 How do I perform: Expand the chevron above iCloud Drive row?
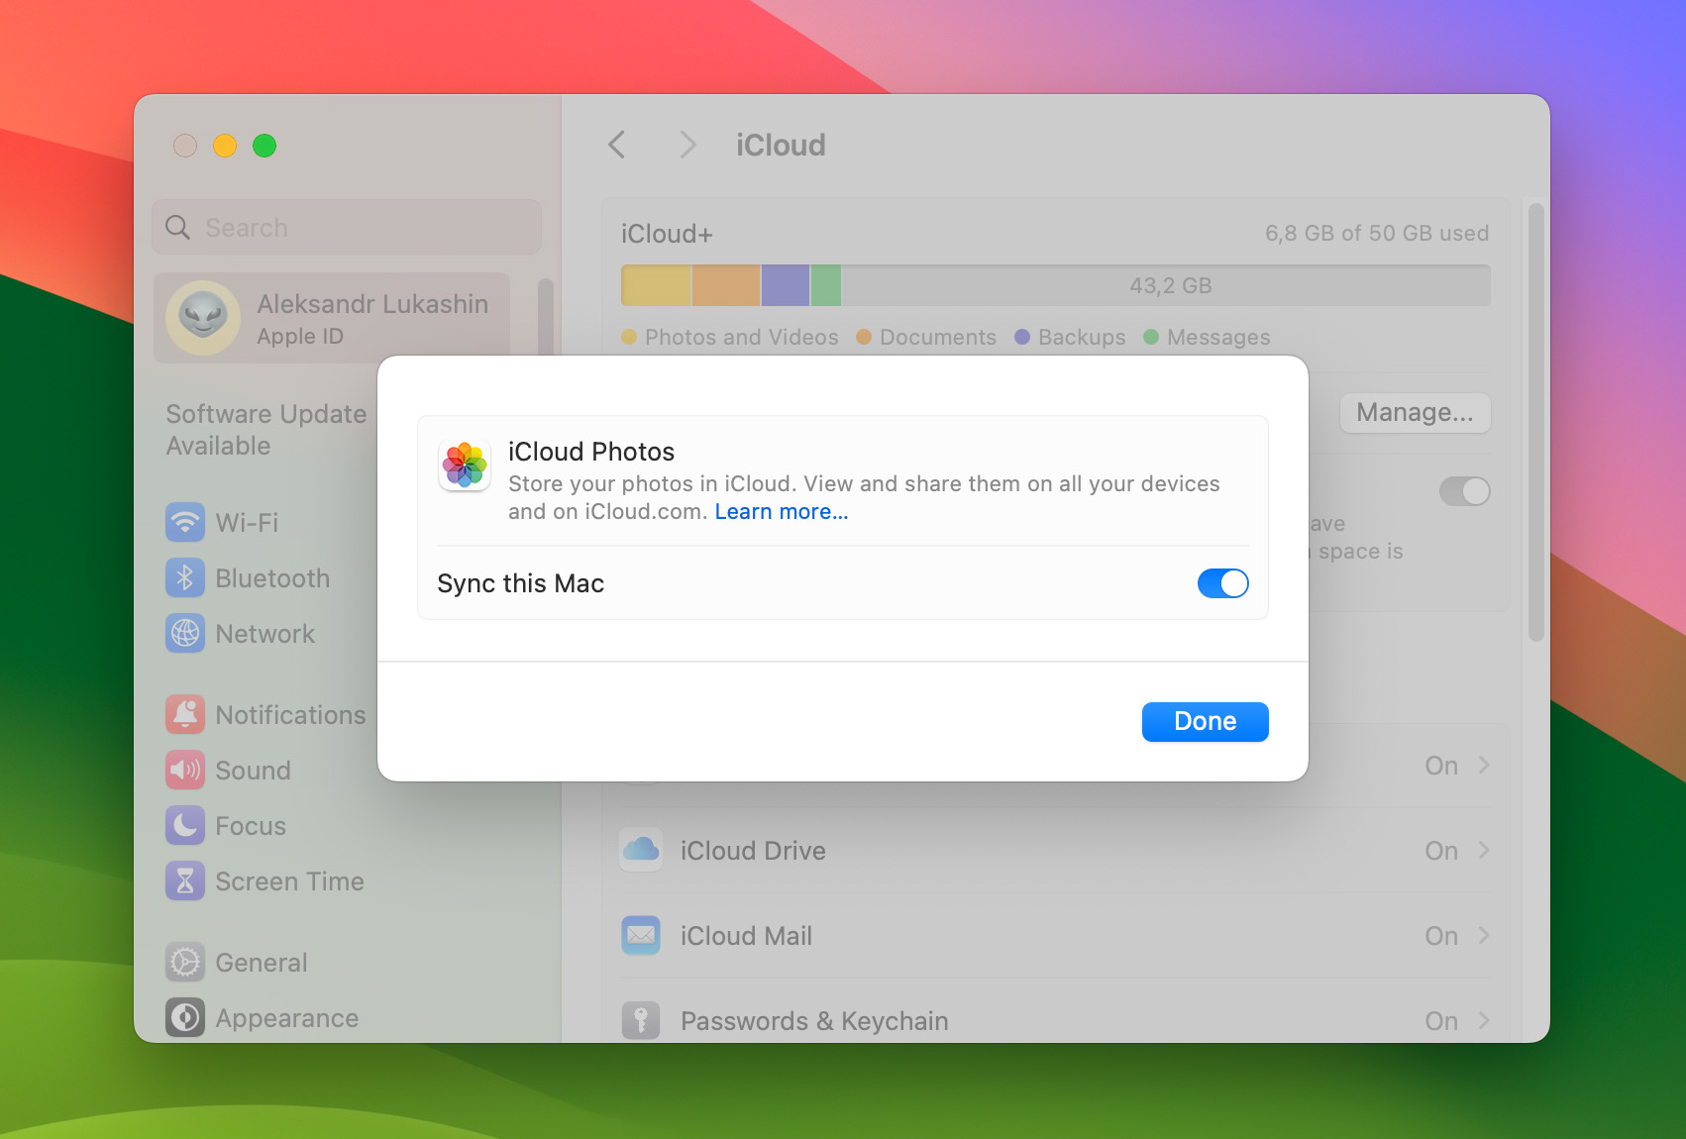[1484, 766]
